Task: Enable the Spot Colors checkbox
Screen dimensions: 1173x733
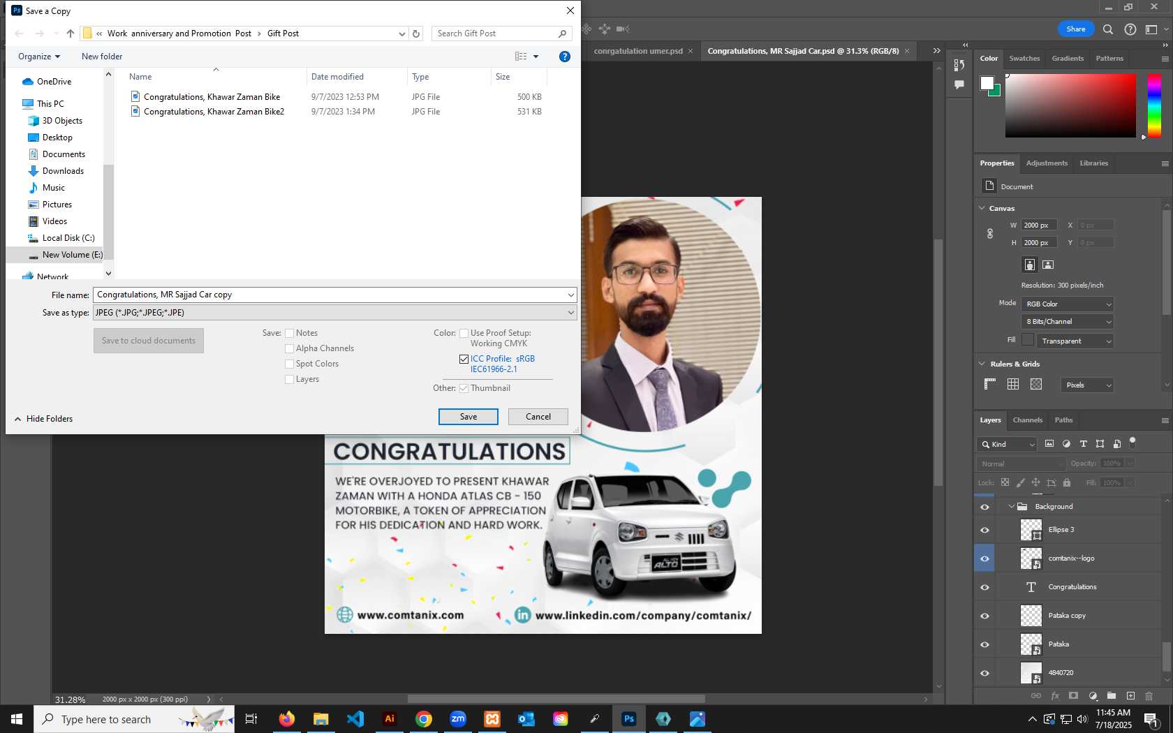Action: click(x=289, y=364)
